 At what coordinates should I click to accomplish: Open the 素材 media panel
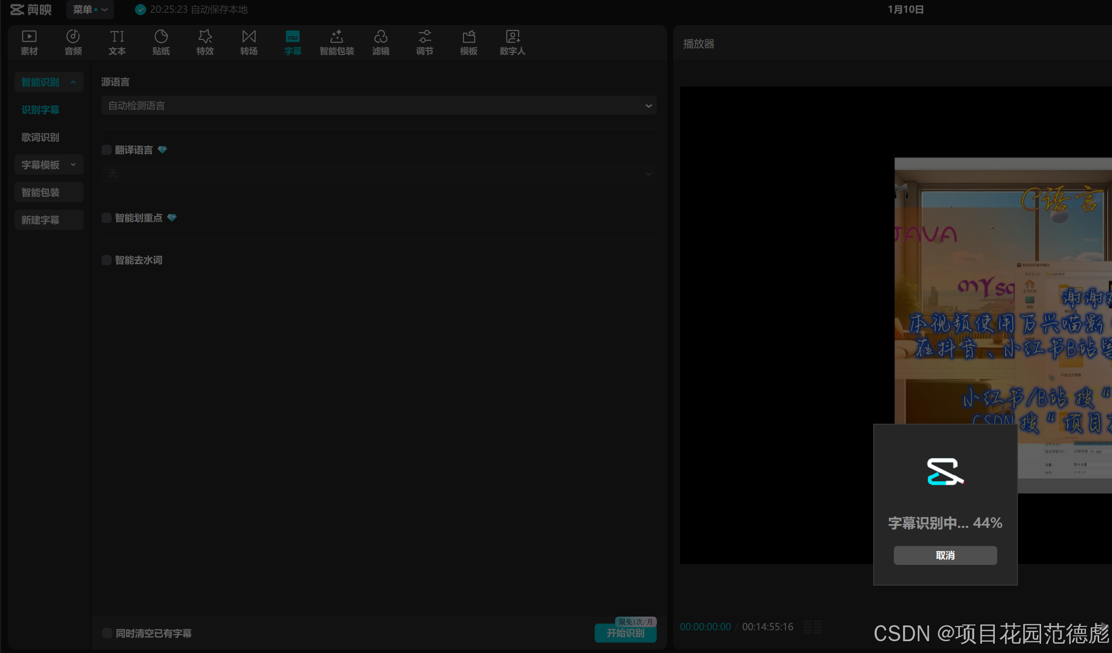pos(29,43)
